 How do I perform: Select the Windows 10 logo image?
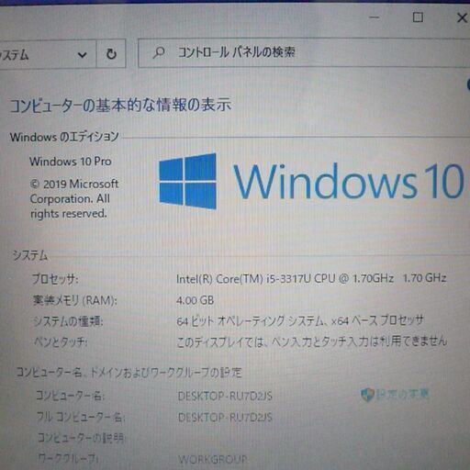311,182
